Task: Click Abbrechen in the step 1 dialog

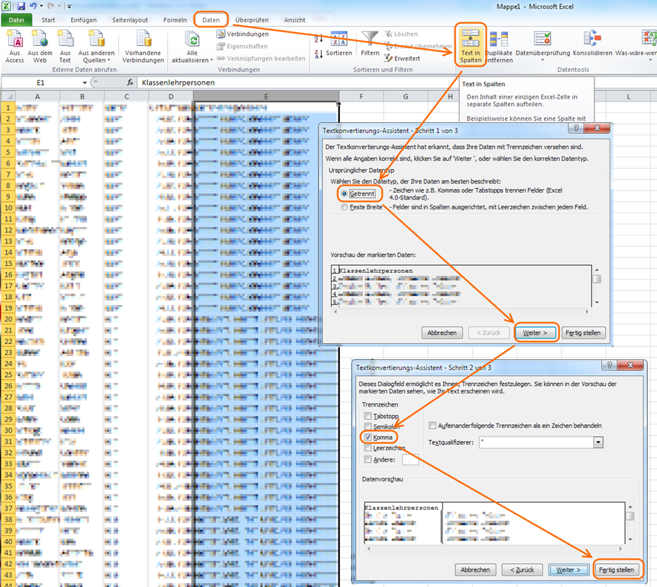Action: [442, 332]
